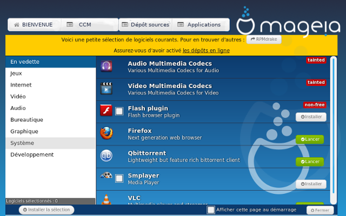Click the Flash plugin icon
This screenshot has height=216, width=346.
pos(106,110)
